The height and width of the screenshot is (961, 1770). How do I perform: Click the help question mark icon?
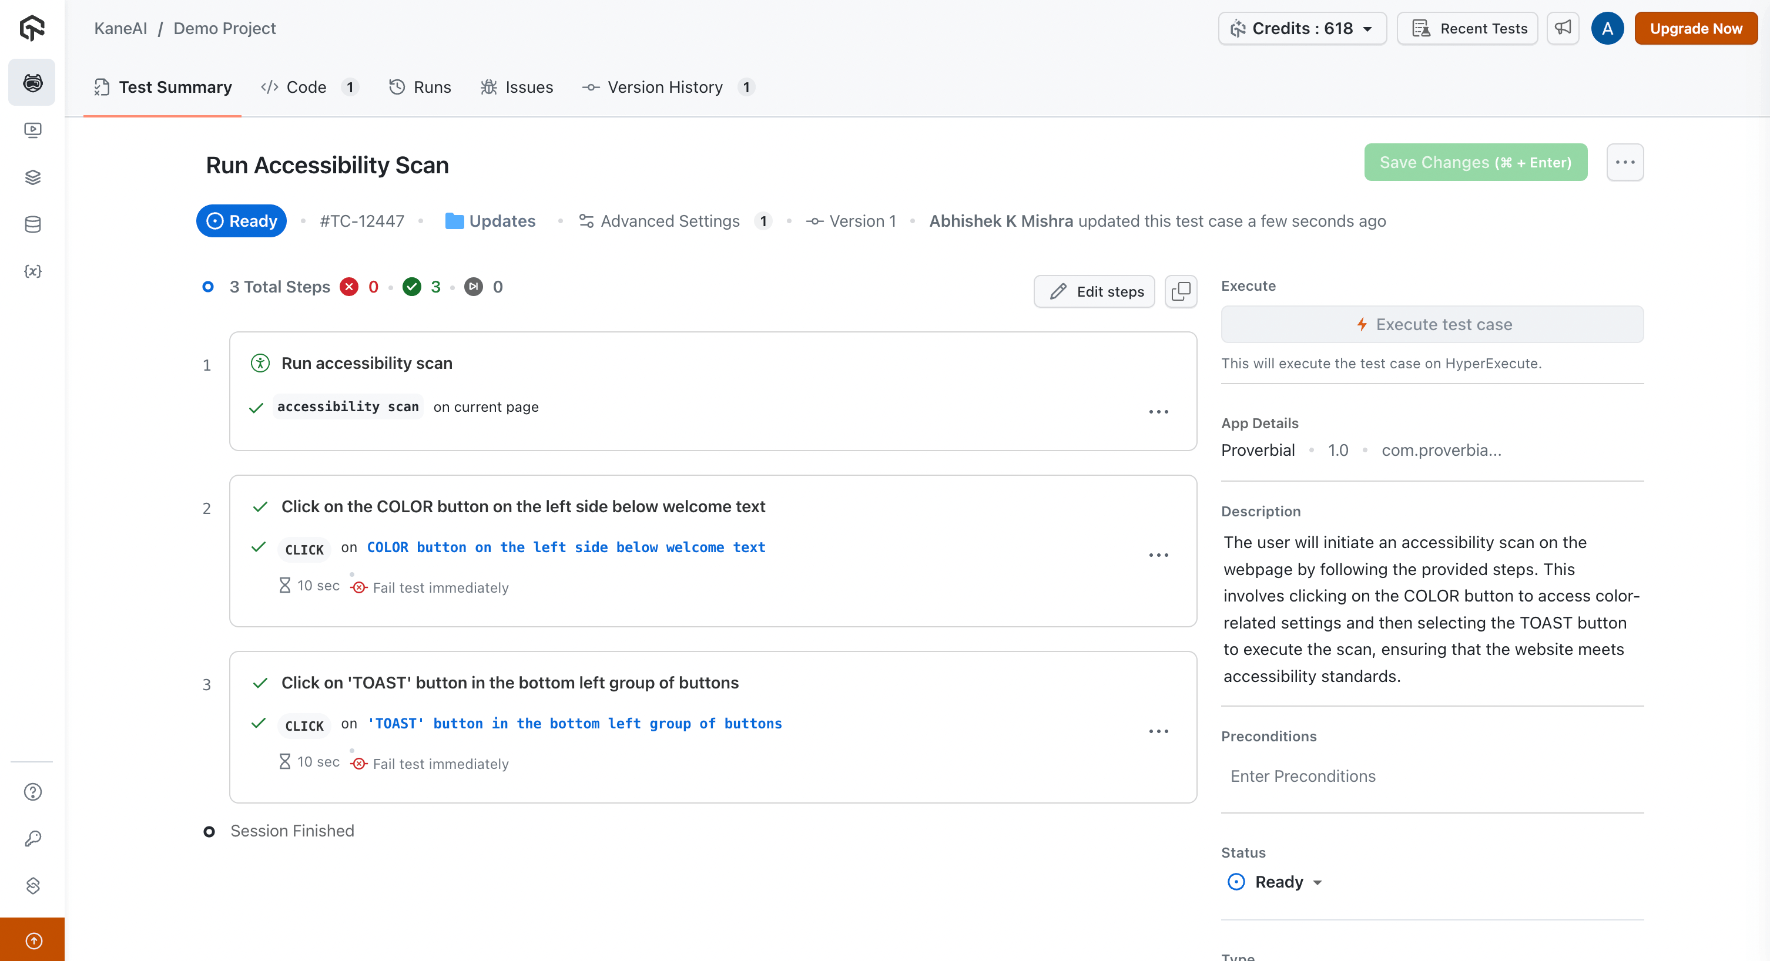[32, 791]
